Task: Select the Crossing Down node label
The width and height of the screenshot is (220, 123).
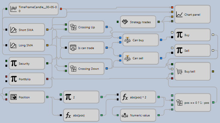Action: (x=89, y=69)
